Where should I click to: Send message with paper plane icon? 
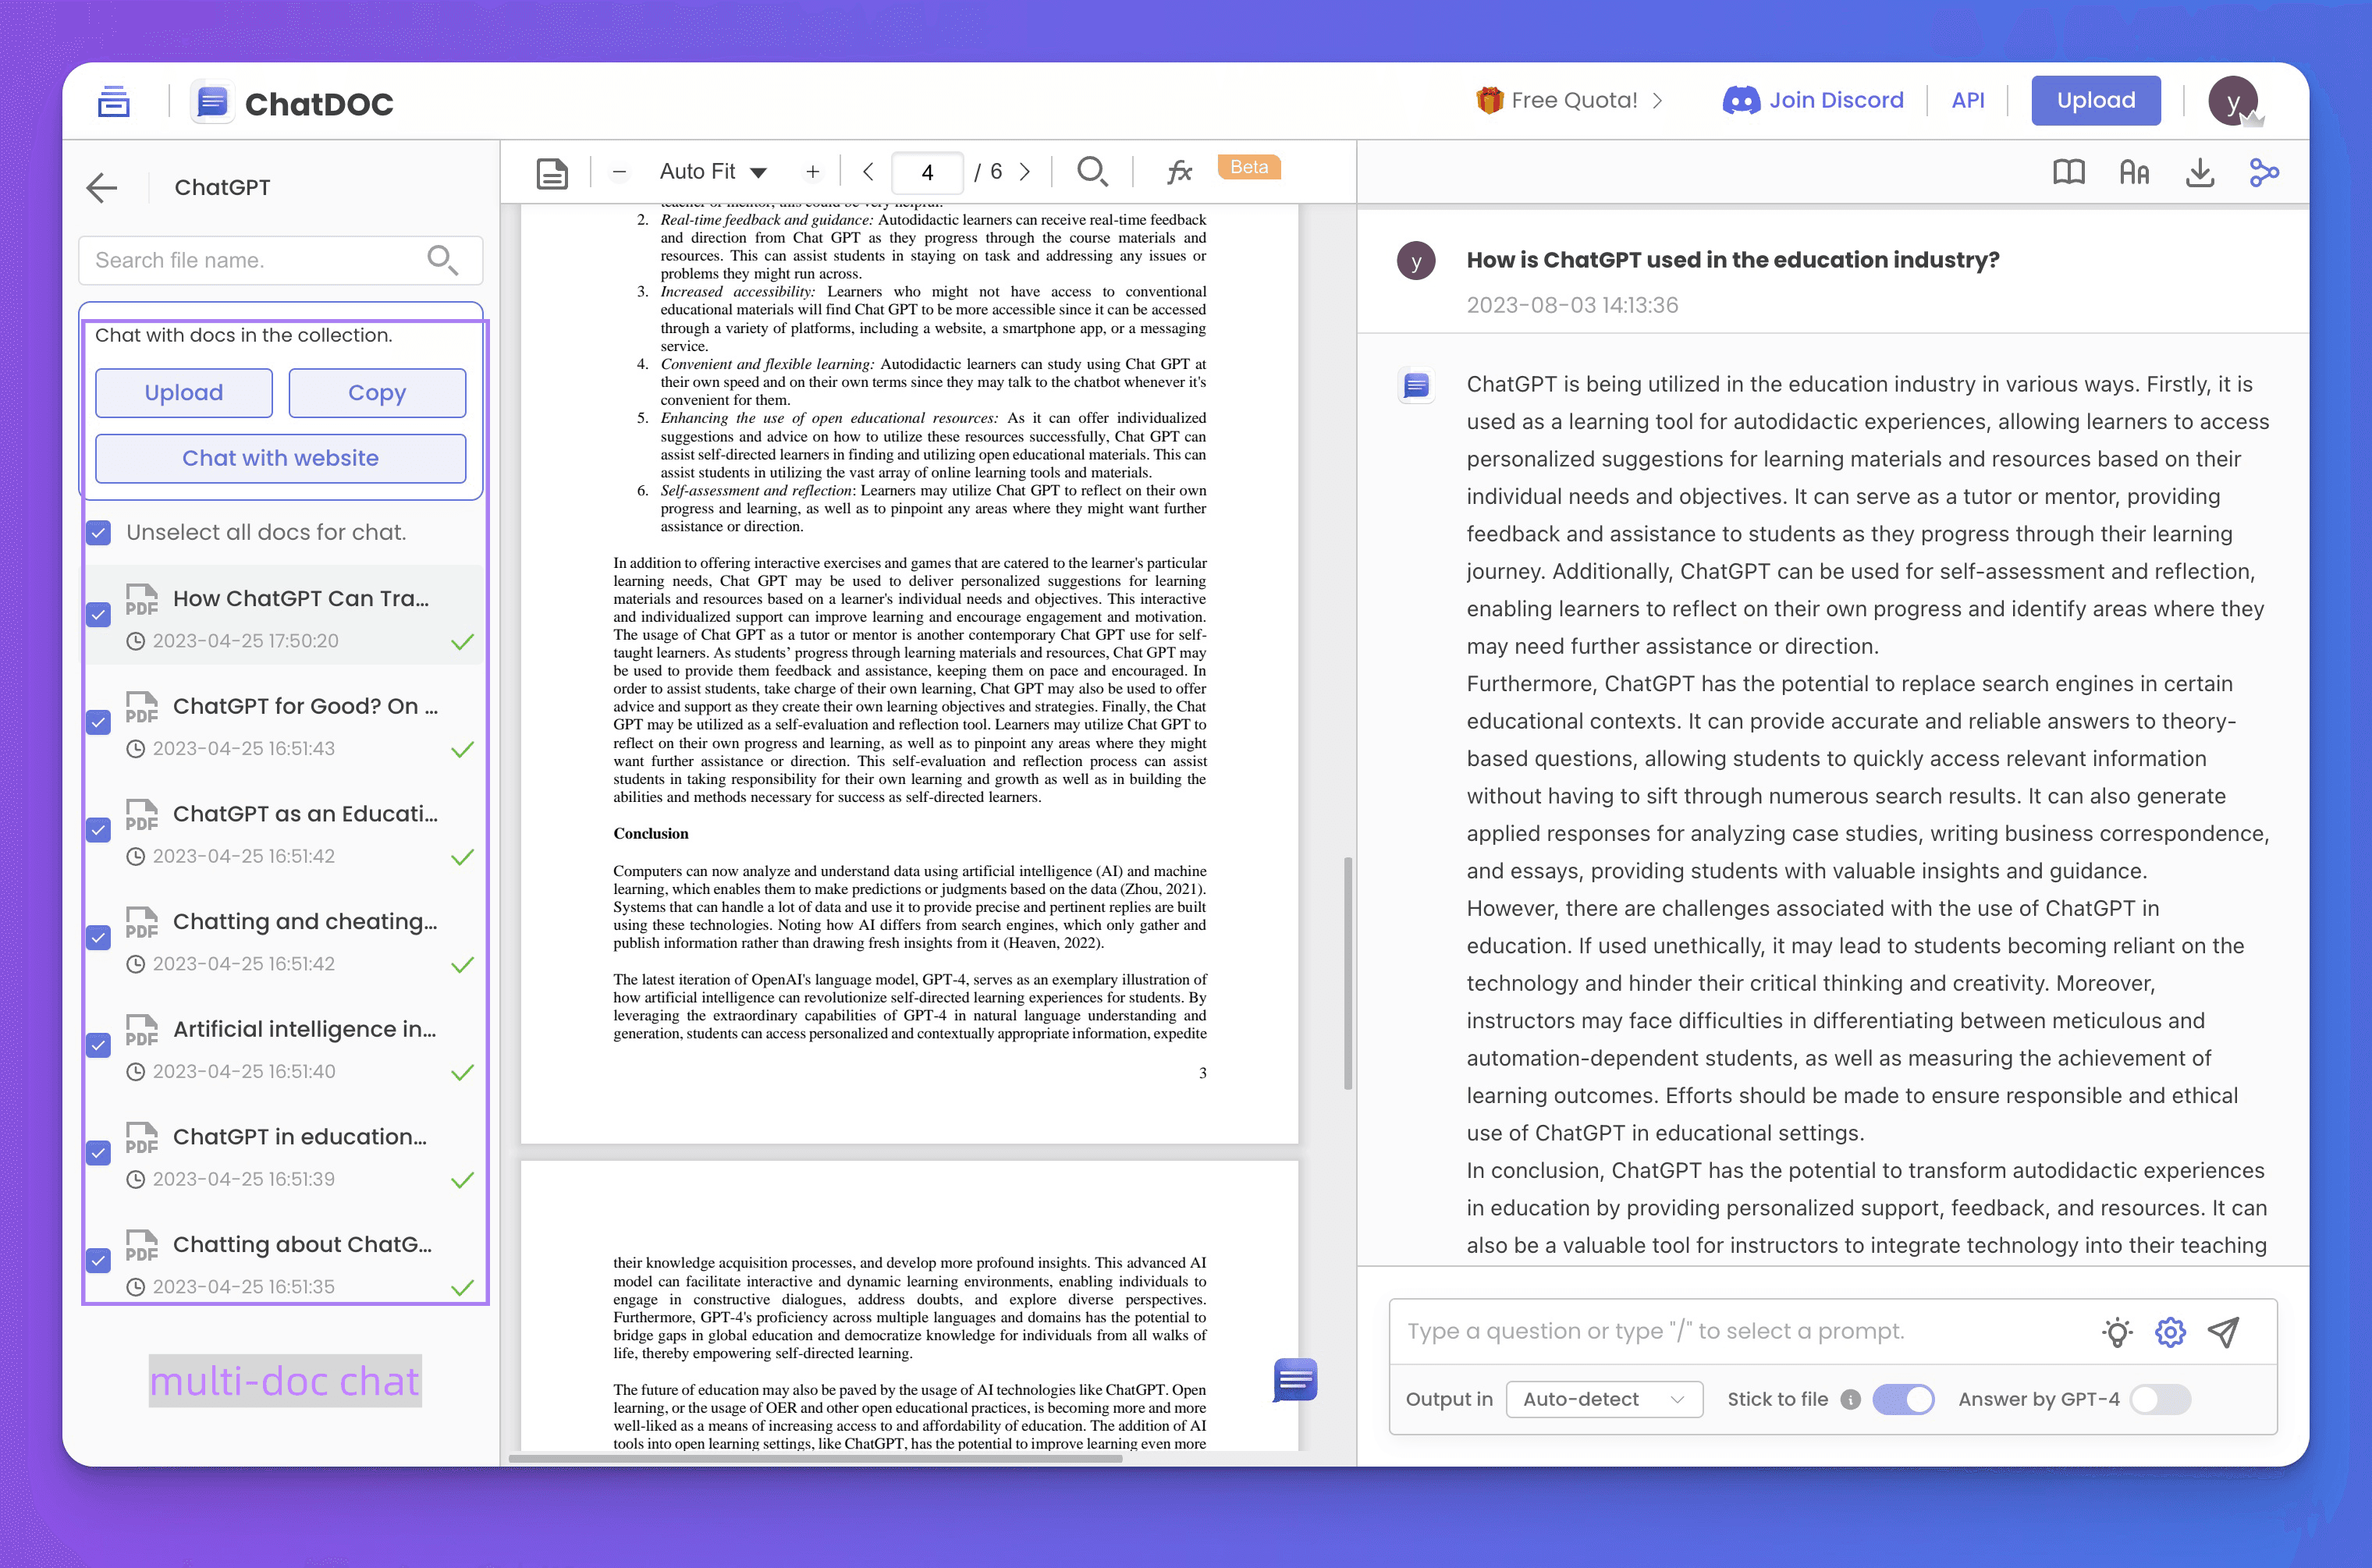(x=2224, y=1332)
